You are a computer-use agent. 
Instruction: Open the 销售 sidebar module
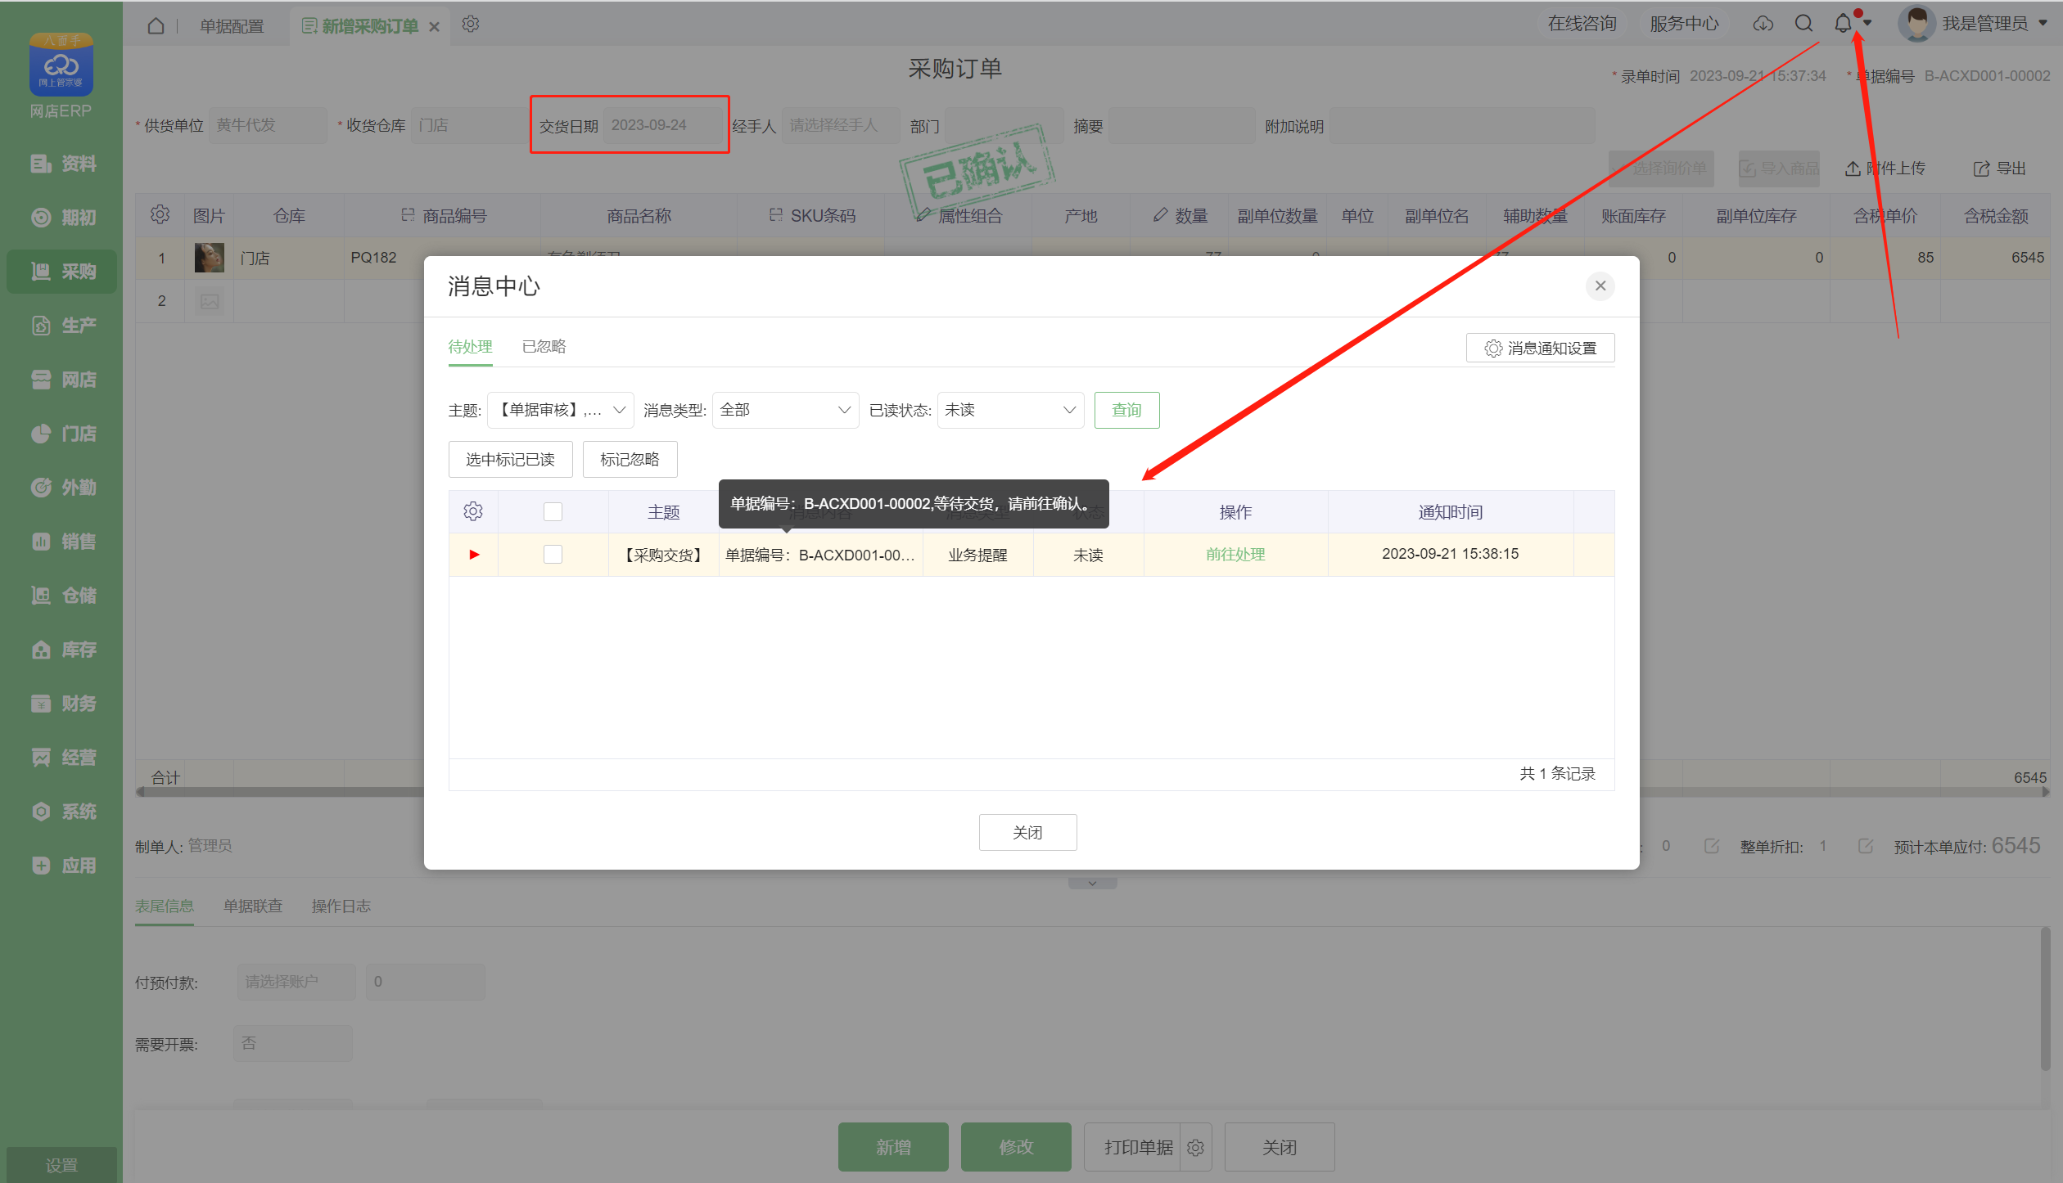(63, 542)
